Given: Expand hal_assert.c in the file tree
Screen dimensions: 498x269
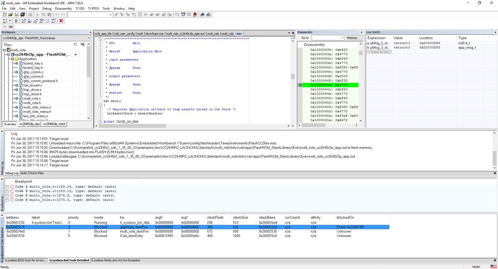Looking at the screenshot, I should click(17, 85).
